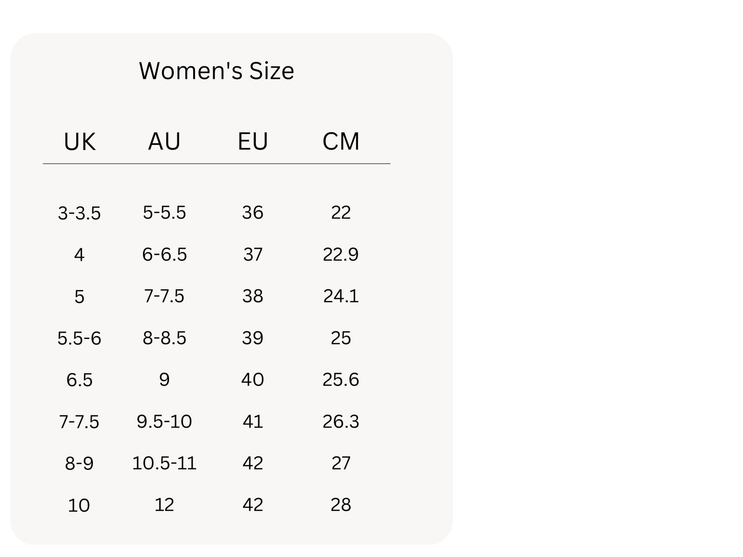Select the 22.9 centimeter value
Viewport: 743px width, 557px height.
pyautogui.click(x=341, y=254)
